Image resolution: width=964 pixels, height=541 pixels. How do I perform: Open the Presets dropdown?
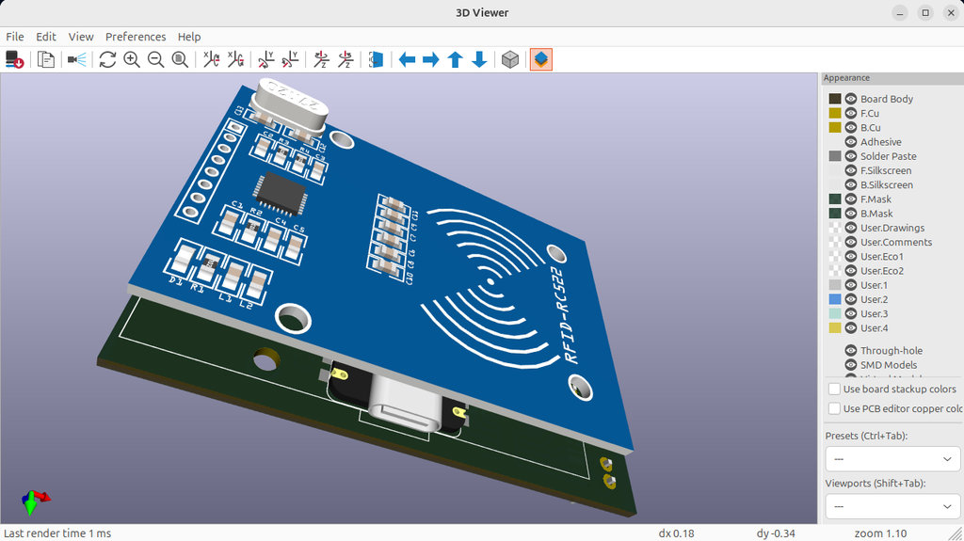pyautogui.click(x=892, y=459)
